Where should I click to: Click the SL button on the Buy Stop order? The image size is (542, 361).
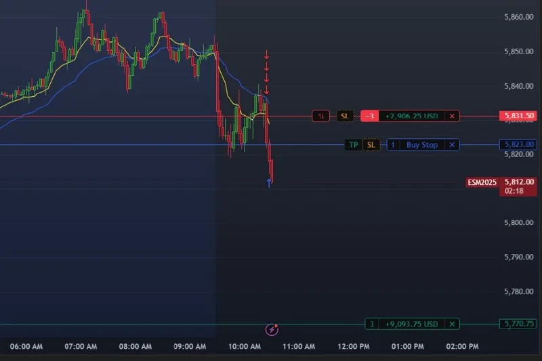point(371,145)
